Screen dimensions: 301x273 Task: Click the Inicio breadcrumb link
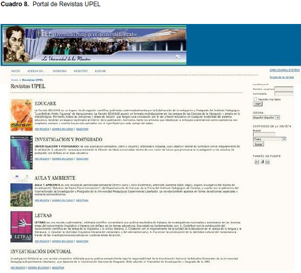(15, 80)
